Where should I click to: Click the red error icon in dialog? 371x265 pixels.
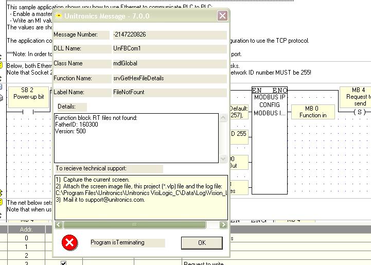69,242
